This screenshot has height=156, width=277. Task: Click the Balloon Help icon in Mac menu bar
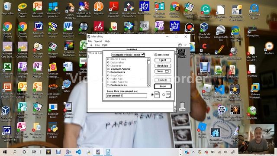point(180,45)
